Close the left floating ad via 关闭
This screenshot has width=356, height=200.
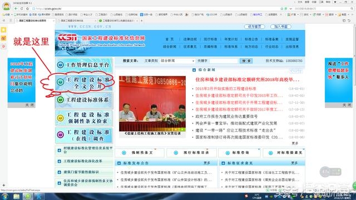pos(29,105)
